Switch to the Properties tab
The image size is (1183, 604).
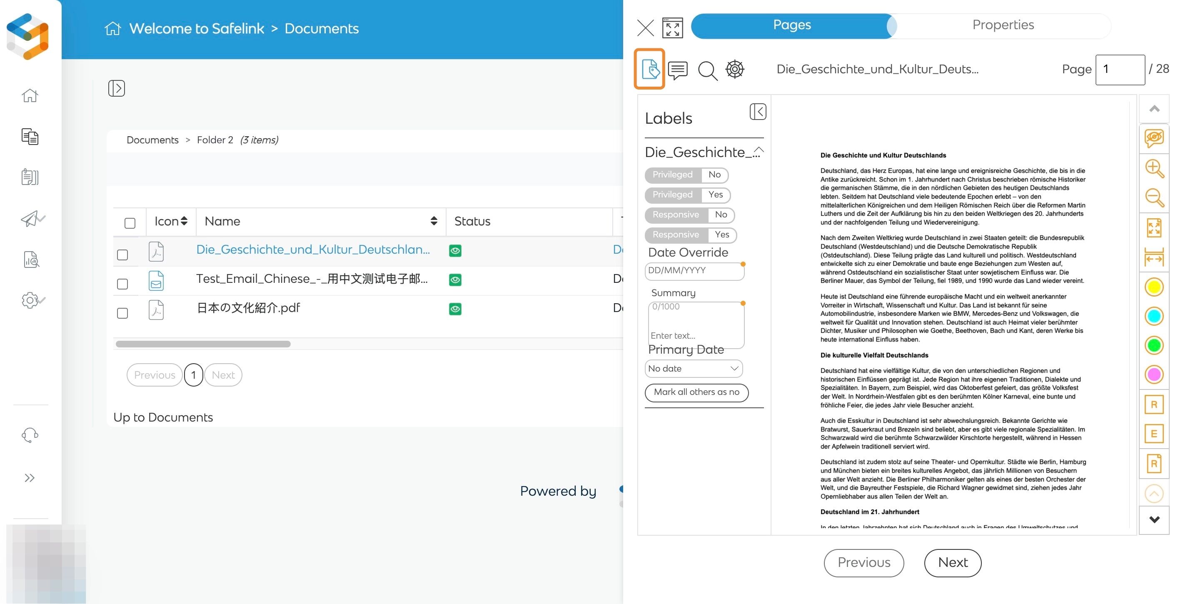(1003, 25)
